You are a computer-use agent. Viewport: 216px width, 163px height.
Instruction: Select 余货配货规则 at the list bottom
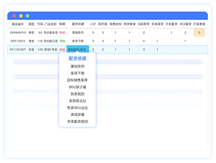[78, 122]
